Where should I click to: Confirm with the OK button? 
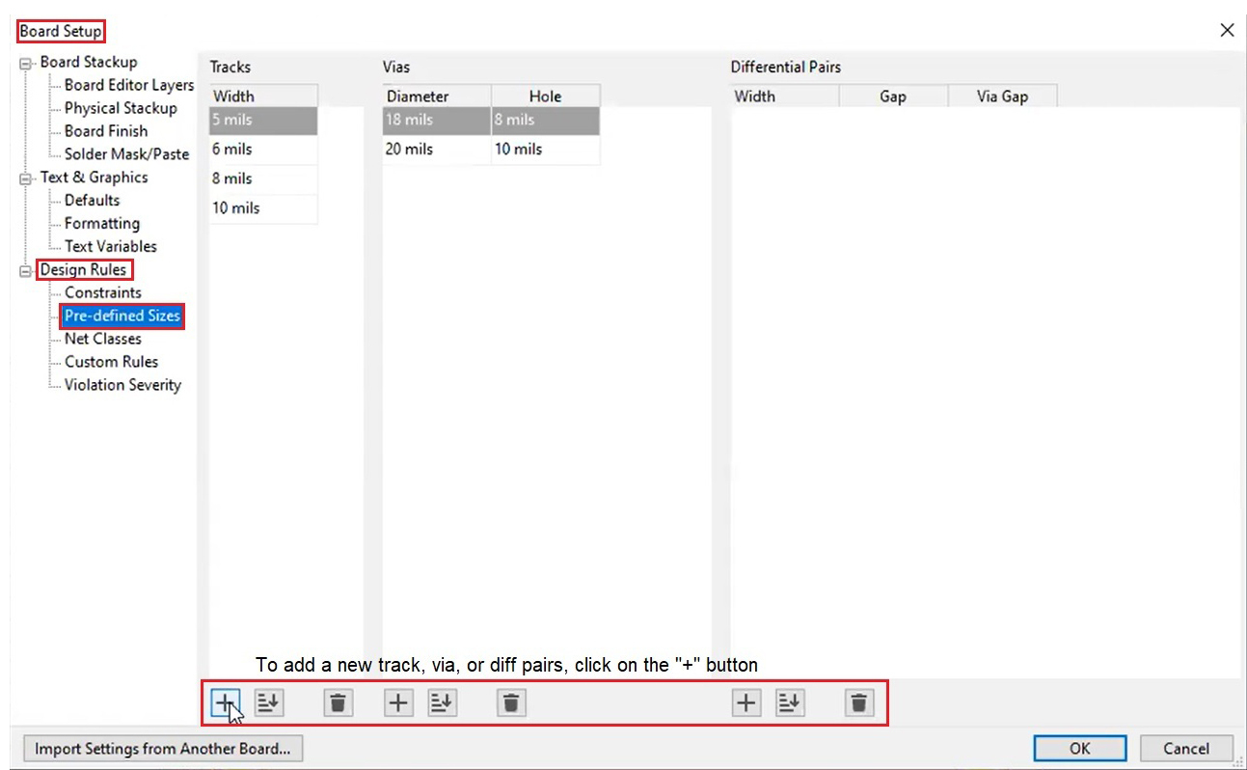click(1079, 749)
